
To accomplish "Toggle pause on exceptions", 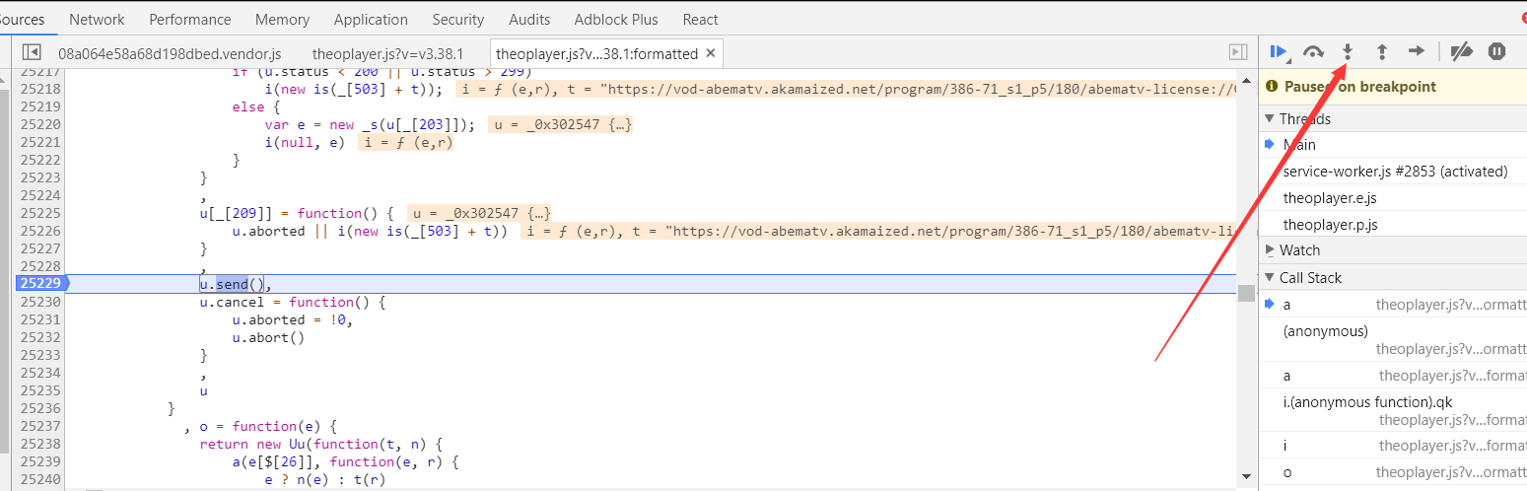I will point(1496,51).
